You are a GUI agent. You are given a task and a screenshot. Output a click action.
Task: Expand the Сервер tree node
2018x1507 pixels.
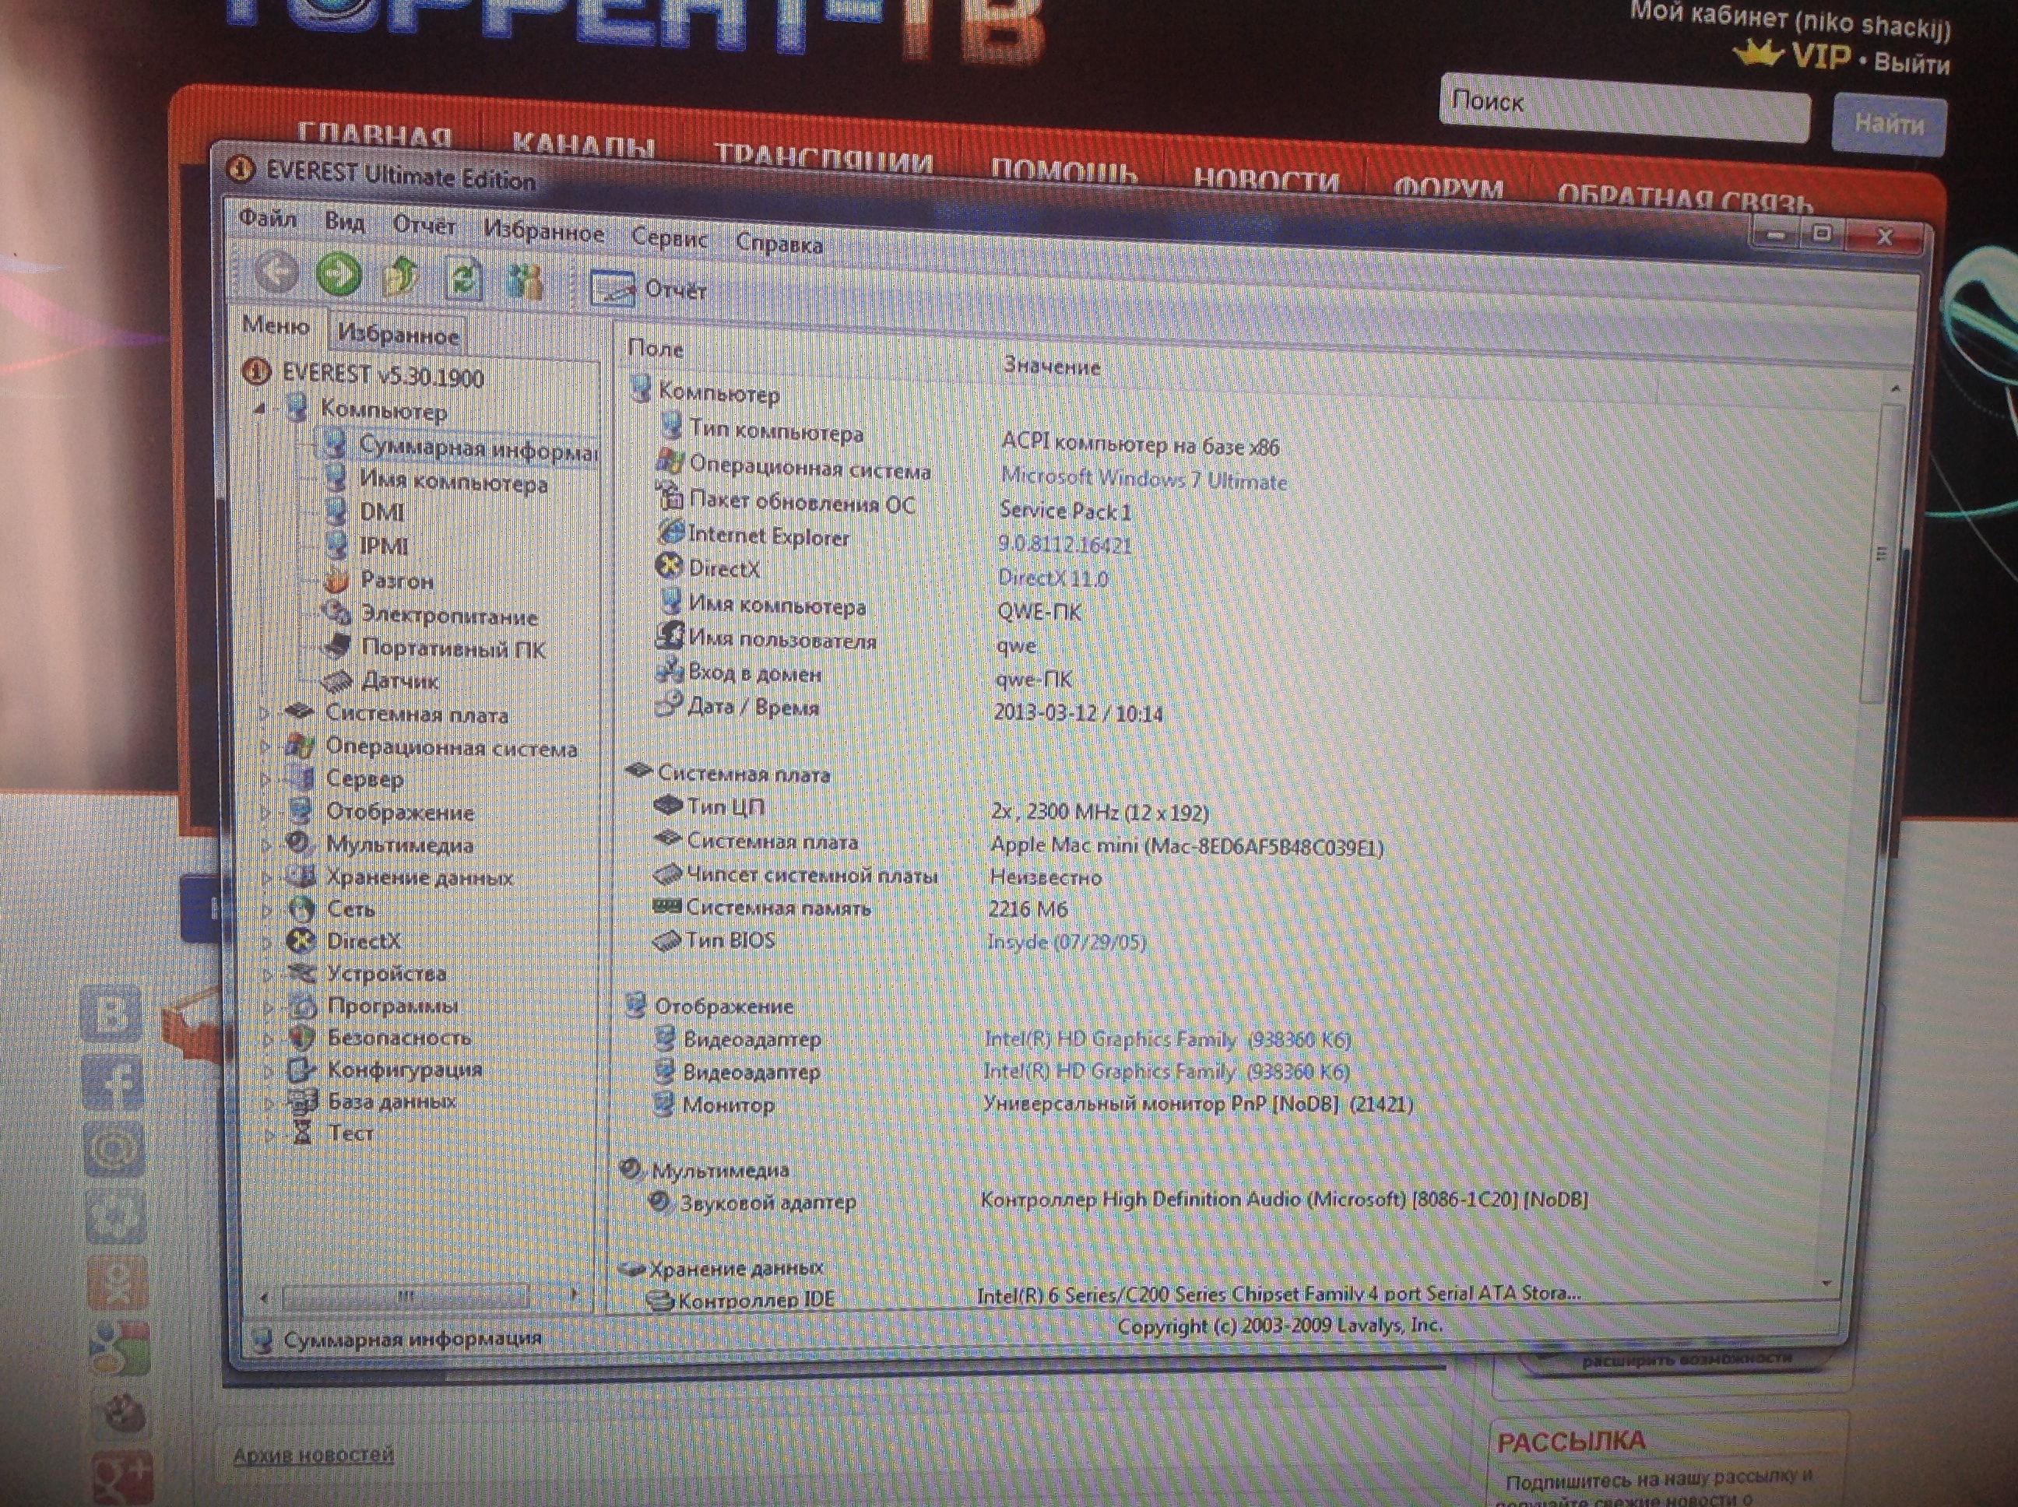click(266, 779)
